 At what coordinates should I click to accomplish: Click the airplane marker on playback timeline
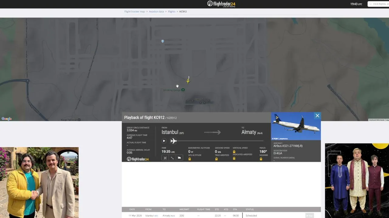pos(174,141)
